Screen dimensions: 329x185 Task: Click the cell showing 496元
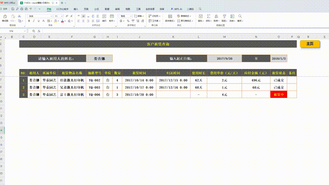pos(256,80)
